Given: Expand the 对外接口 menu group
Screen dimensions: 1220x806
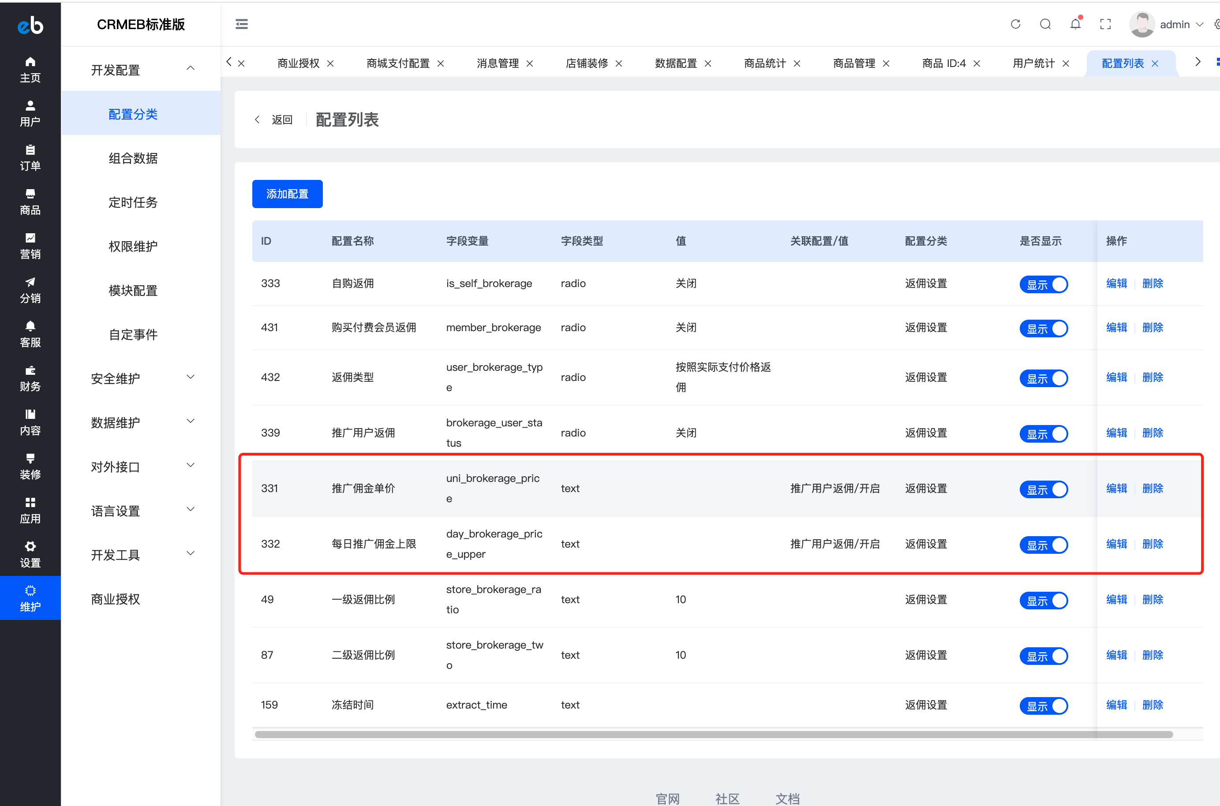Looking at the screenshot, I should (141, 467).
